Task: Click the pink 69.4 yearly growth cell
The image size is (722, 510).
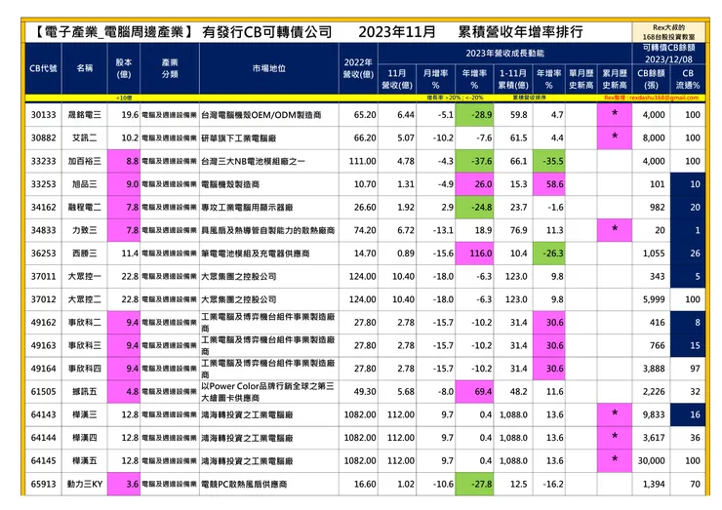Action: [x=474, y=391]
